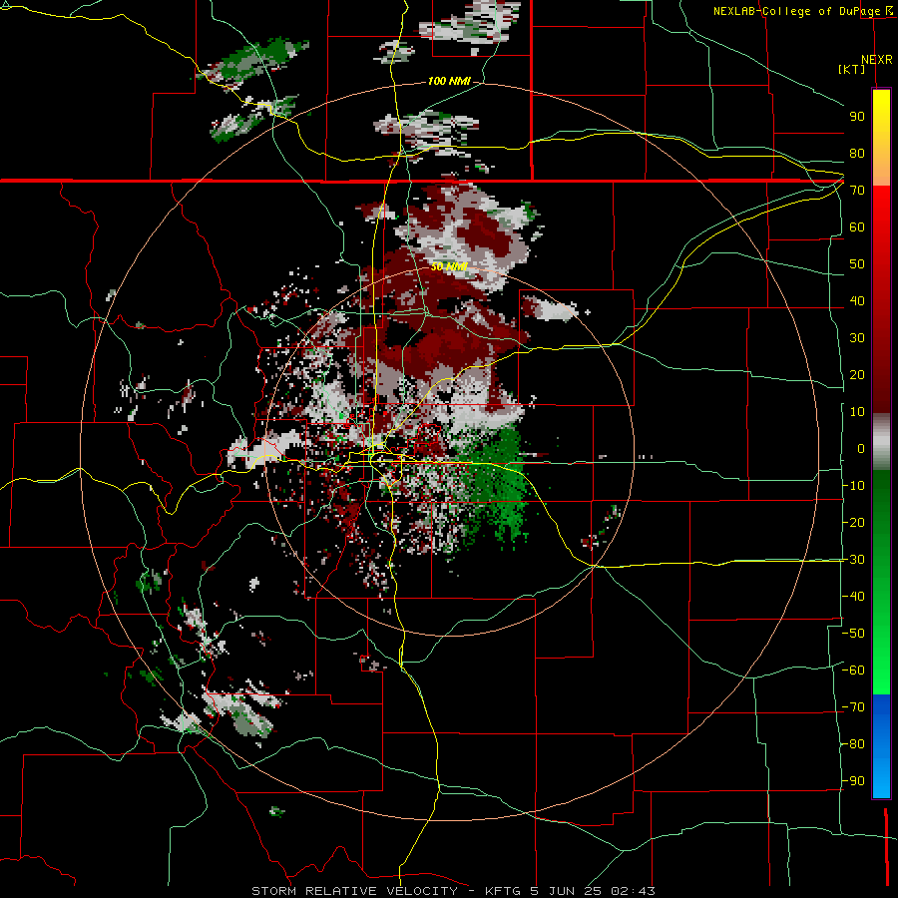898x898 pixels.
Task: Click the positive "80" scale value
Action: pyautogui.click(x=857, y=154)
